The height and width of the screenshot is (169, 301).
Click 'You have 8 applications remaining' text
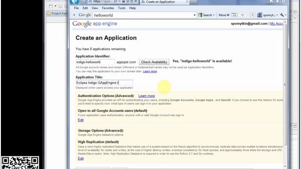[101, 49]
